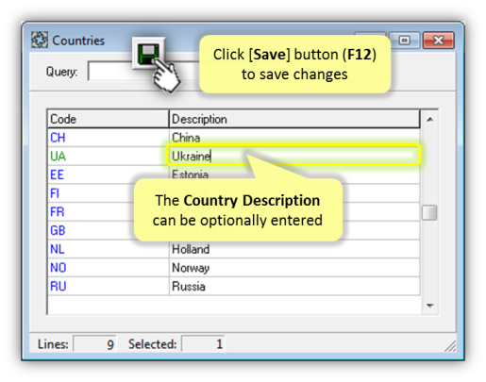Image resolution: width=486 pixels, height=382 pixels.
Task: Maximize the Countries window
Action: [404, 41]
